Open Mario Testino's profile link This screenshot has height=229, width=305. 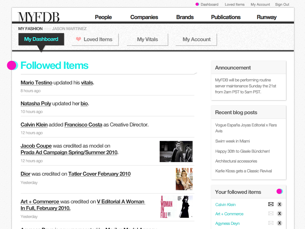click(x=36, y=83)
